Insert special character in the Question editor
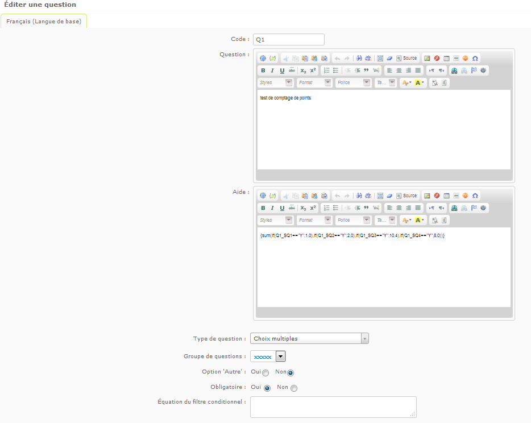Screen dimensions: 531x423 475,58
